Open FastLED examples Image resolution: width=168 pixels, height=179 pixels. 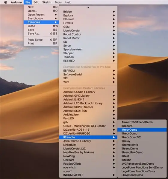pyautogui.click(x=88, y=118)
